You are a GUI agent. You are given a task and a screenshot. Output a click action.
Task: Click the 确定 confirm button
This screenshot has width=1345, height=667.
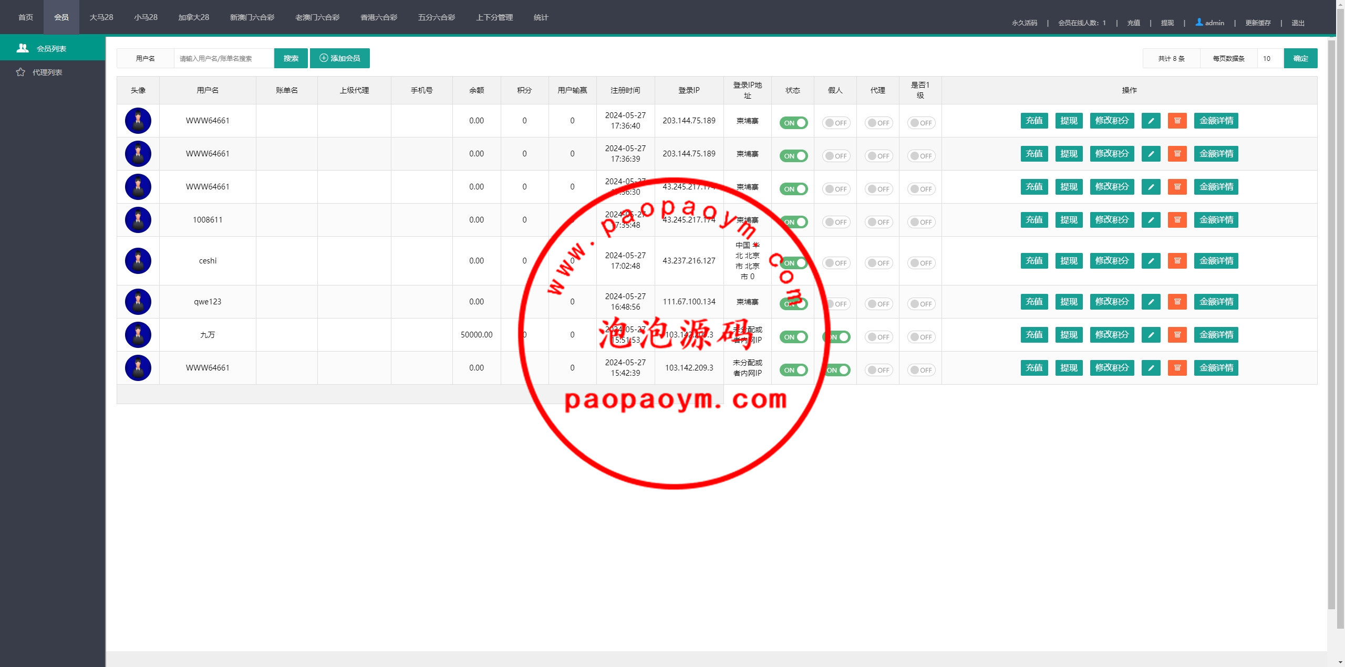point(1300,58)
